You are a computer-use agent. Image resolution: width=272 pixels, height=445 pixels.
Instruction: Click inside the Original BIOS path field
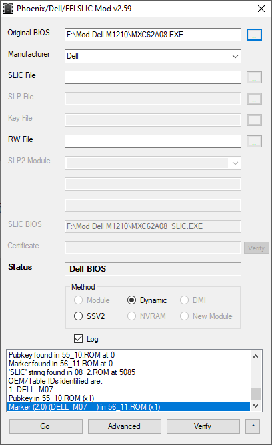tap(153, 35)
